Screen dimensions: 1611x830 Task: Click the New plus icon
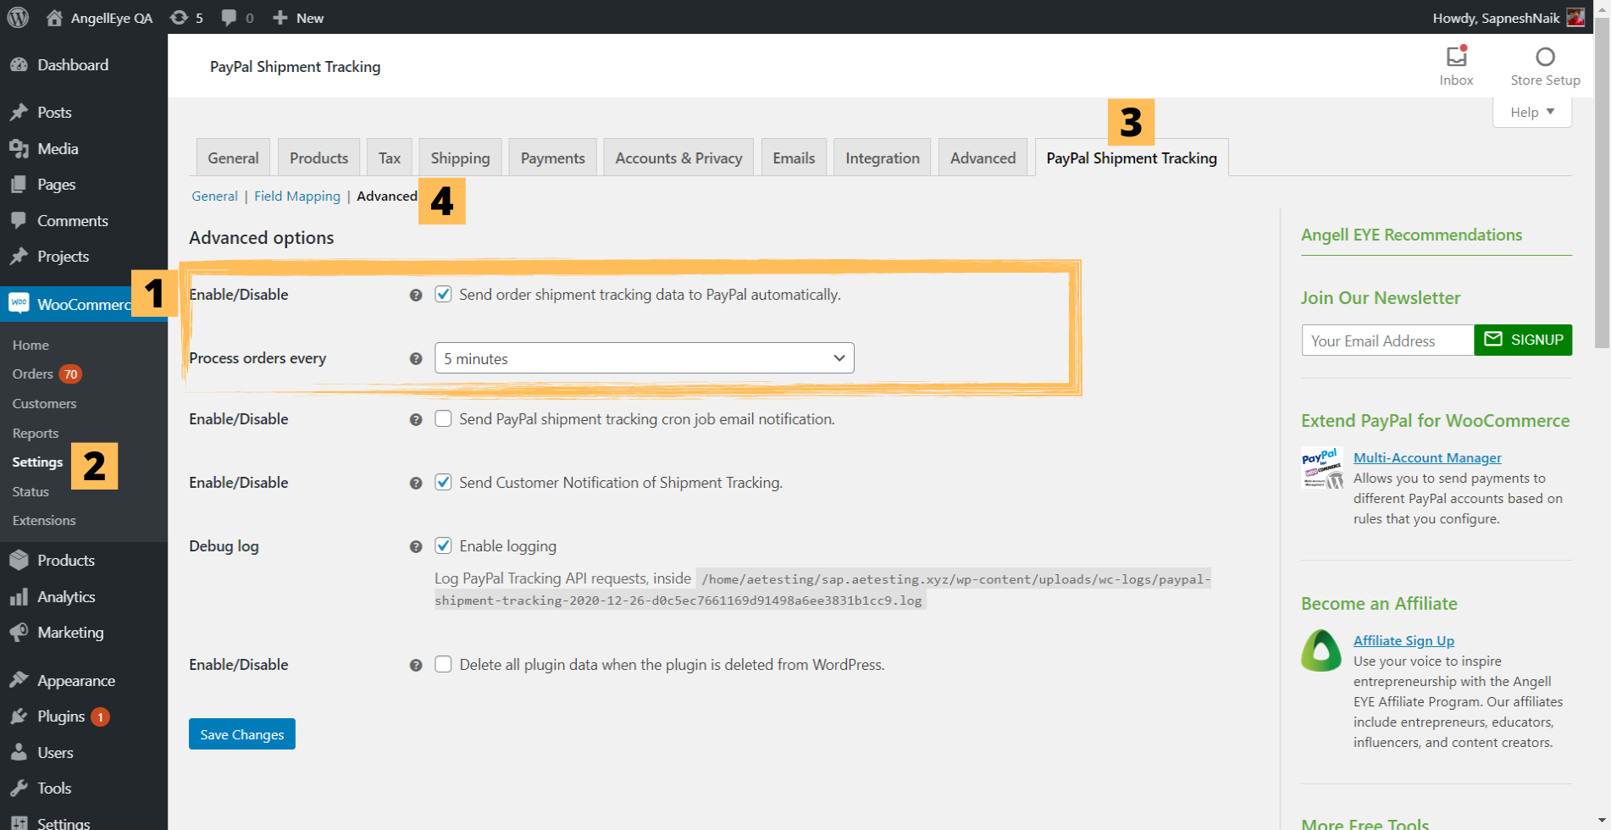coord(280,18)
